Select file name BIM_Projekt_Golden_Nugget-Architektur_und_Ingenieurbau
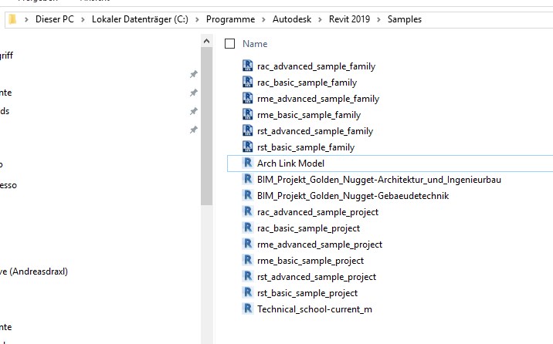 [379, 180]
